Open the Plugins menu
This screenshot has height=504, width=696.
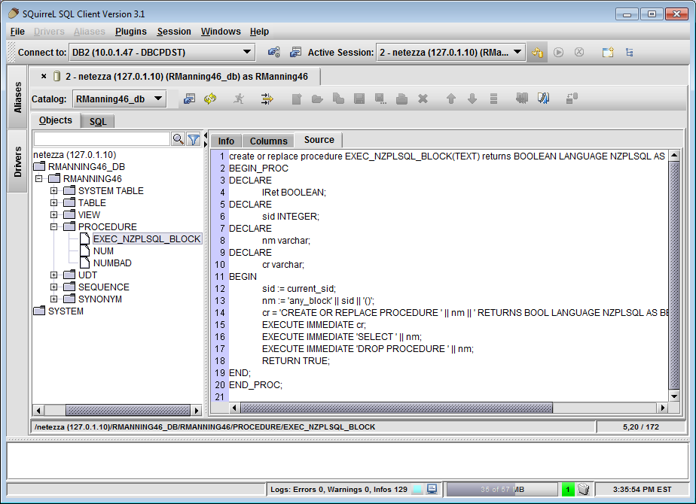131,32
